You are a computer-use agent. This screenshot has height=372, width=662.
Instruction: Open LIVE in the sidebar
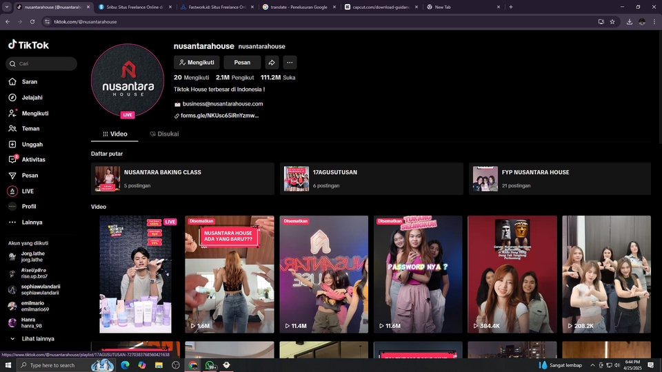tap(21, 191)
